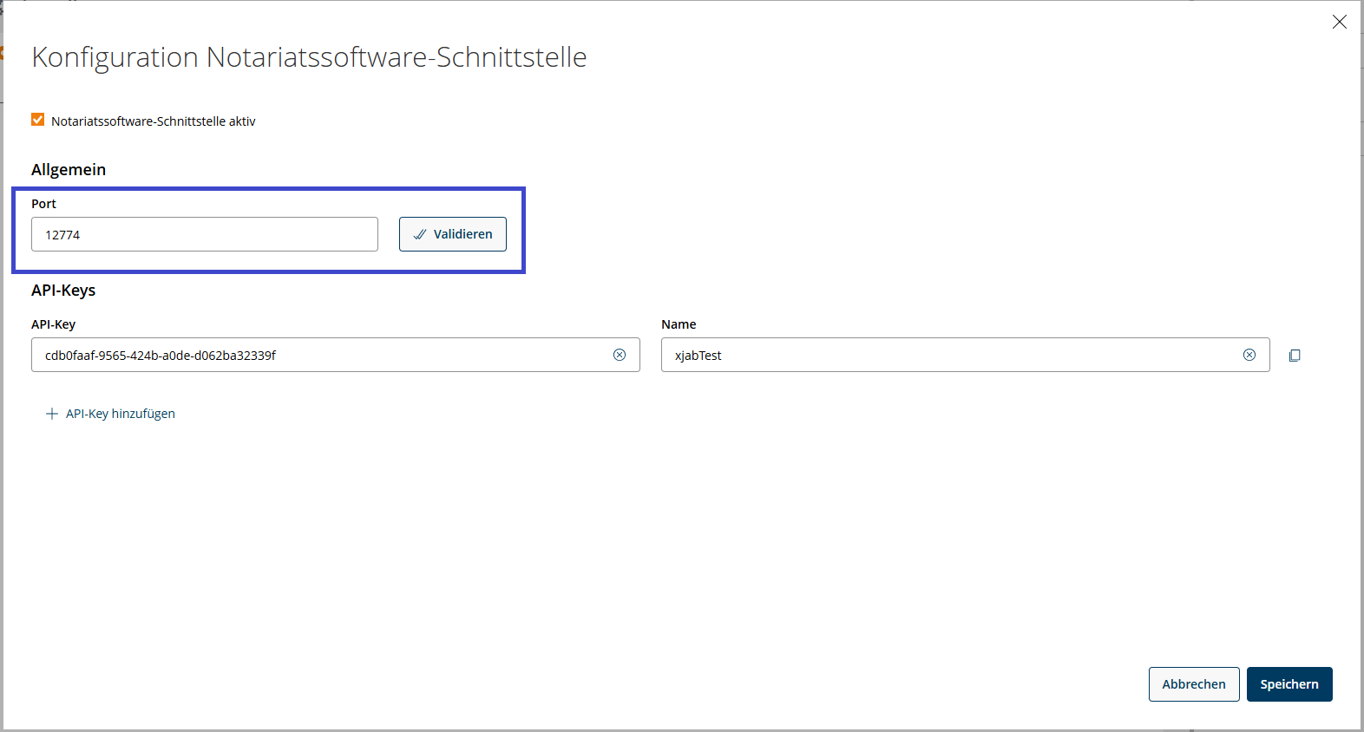1364x732 pixels.
Task: Click the plus icon beside API-Key hinzufügen
Action: click(x=52, y=414)
